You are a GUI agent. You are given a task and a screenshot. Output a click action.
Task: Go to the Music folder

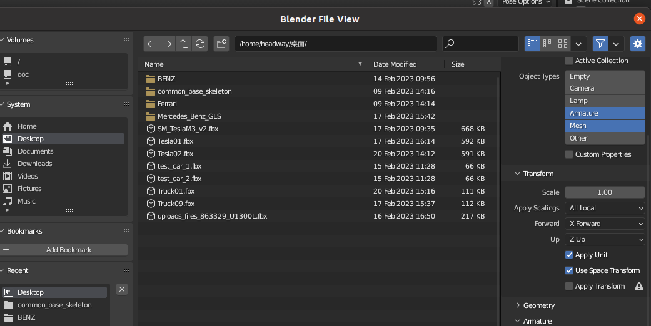point(63,200)
